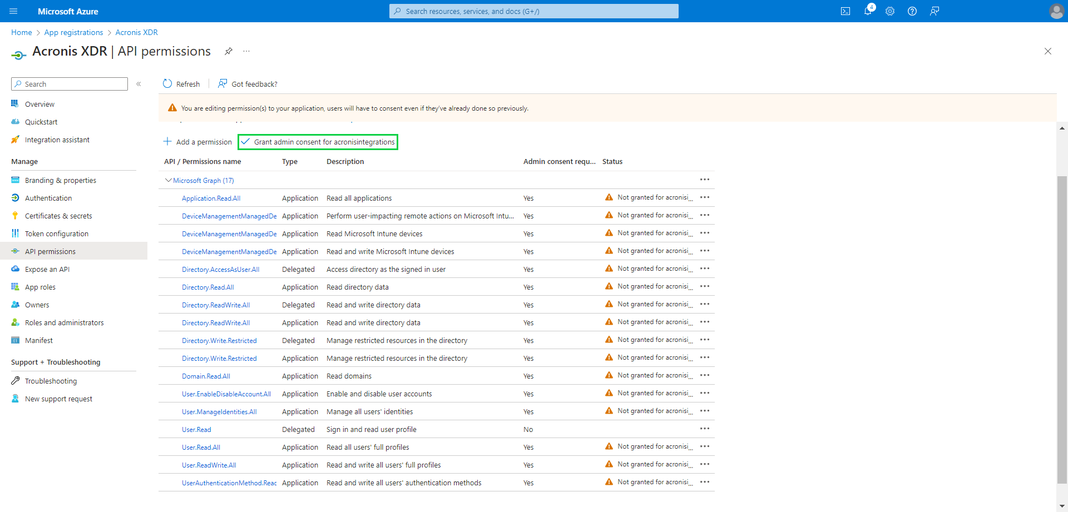Click Add a permission

[x=197, y=142]
